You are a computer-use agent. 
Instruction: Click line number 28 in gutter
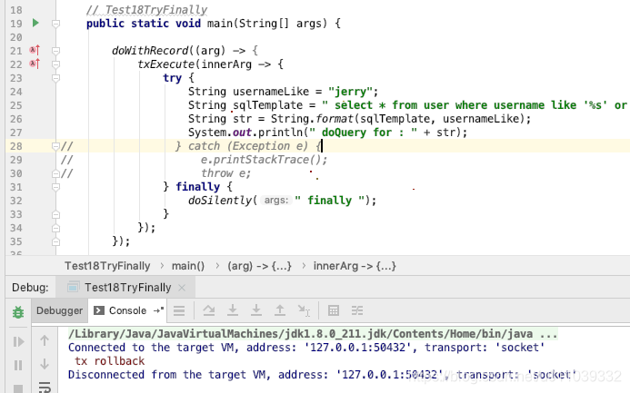[16, 146]
